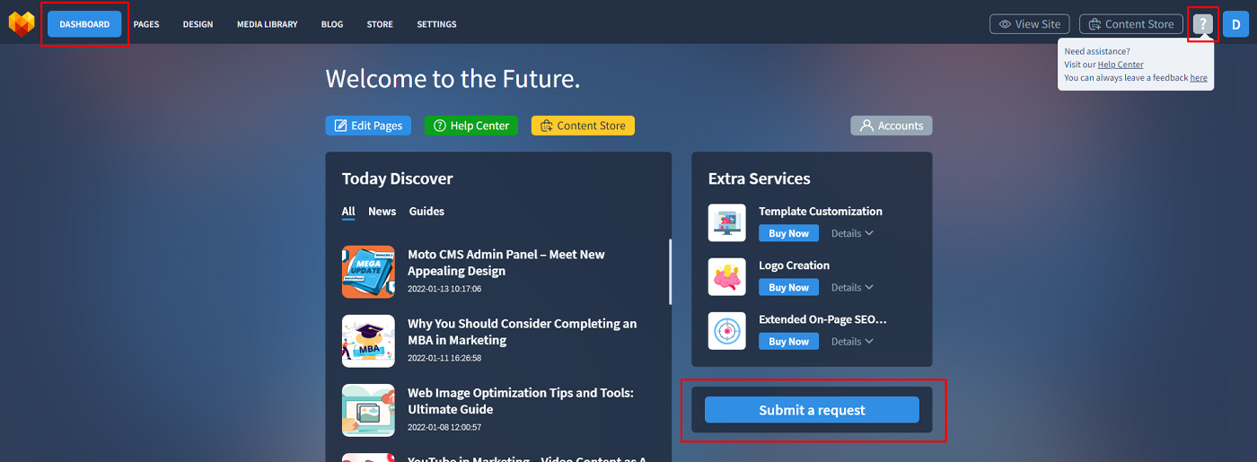1257x462 pixels.
Task: Click the MotoCMS logo icon
Action: (x=22, y=23)
